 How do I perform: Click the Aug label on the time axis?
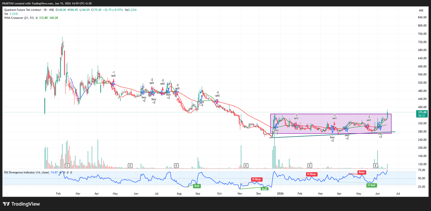coord(180,193)
